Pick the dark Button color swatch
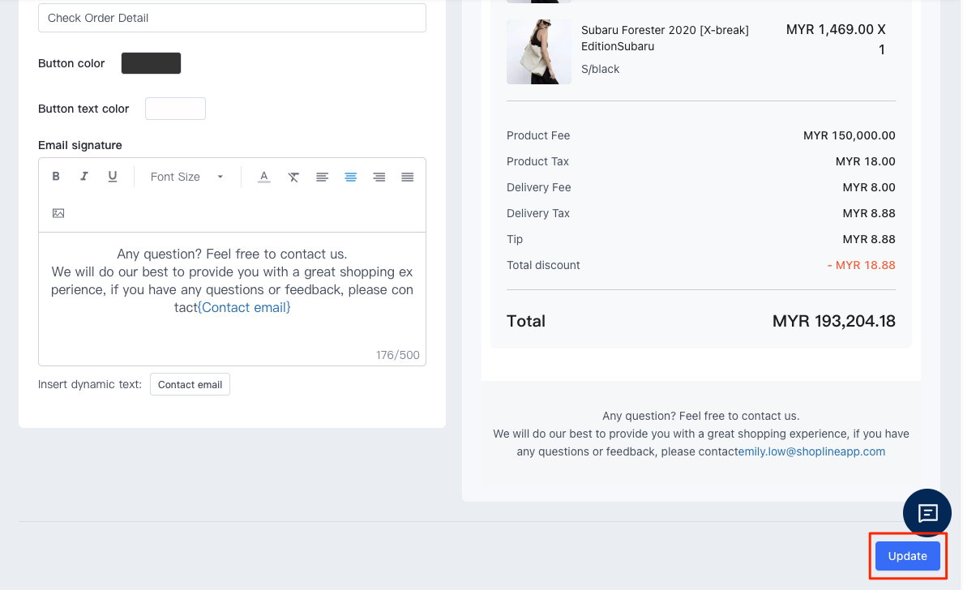 coord(151,63)
